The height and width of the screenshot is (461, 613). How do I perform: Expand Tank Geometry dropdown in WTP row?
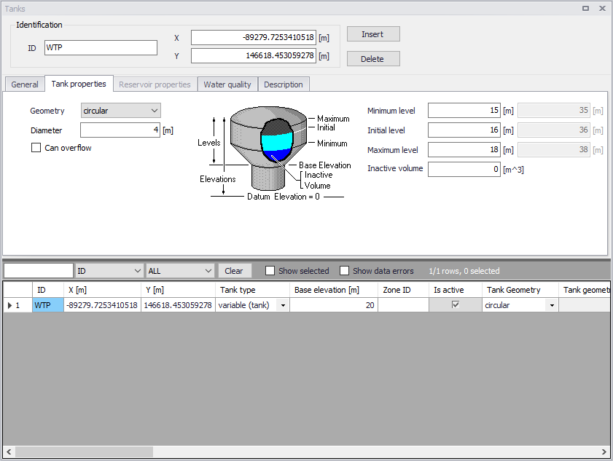[x=552, y=305]
